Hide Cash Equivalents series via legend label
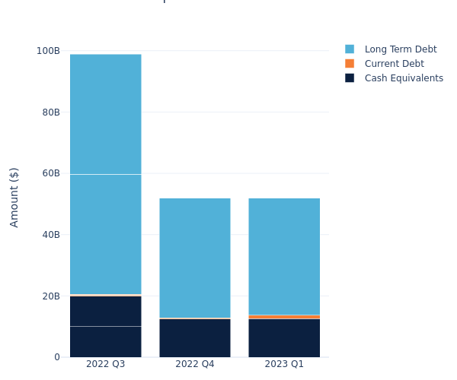 (404, 78)
